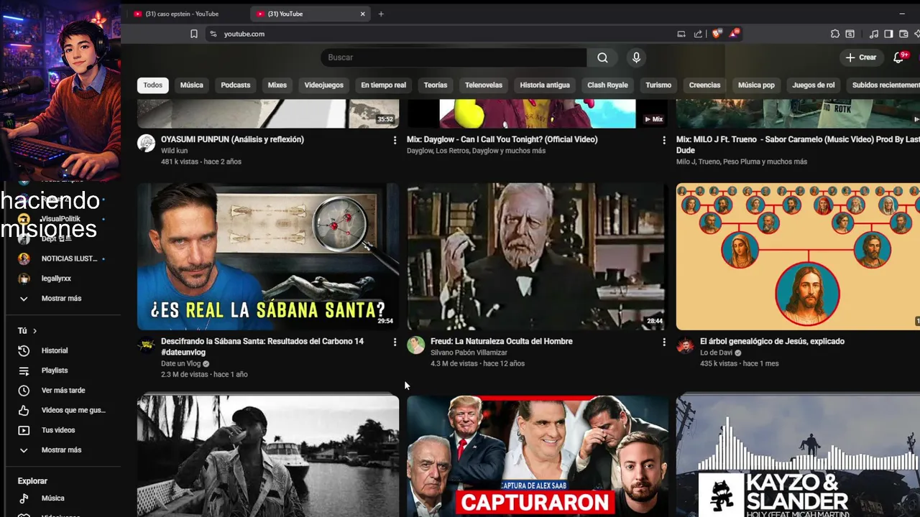The width and height of the screenshot is (920, 517).
Task: Click the bookmark icon in address bar
Action: coord(193,34)
